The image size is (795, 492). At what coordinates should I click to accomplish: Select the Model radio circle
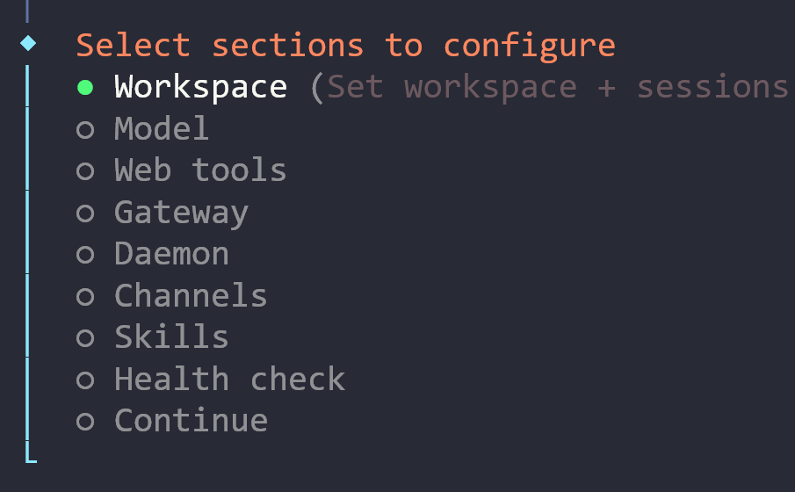click(85, 130)
